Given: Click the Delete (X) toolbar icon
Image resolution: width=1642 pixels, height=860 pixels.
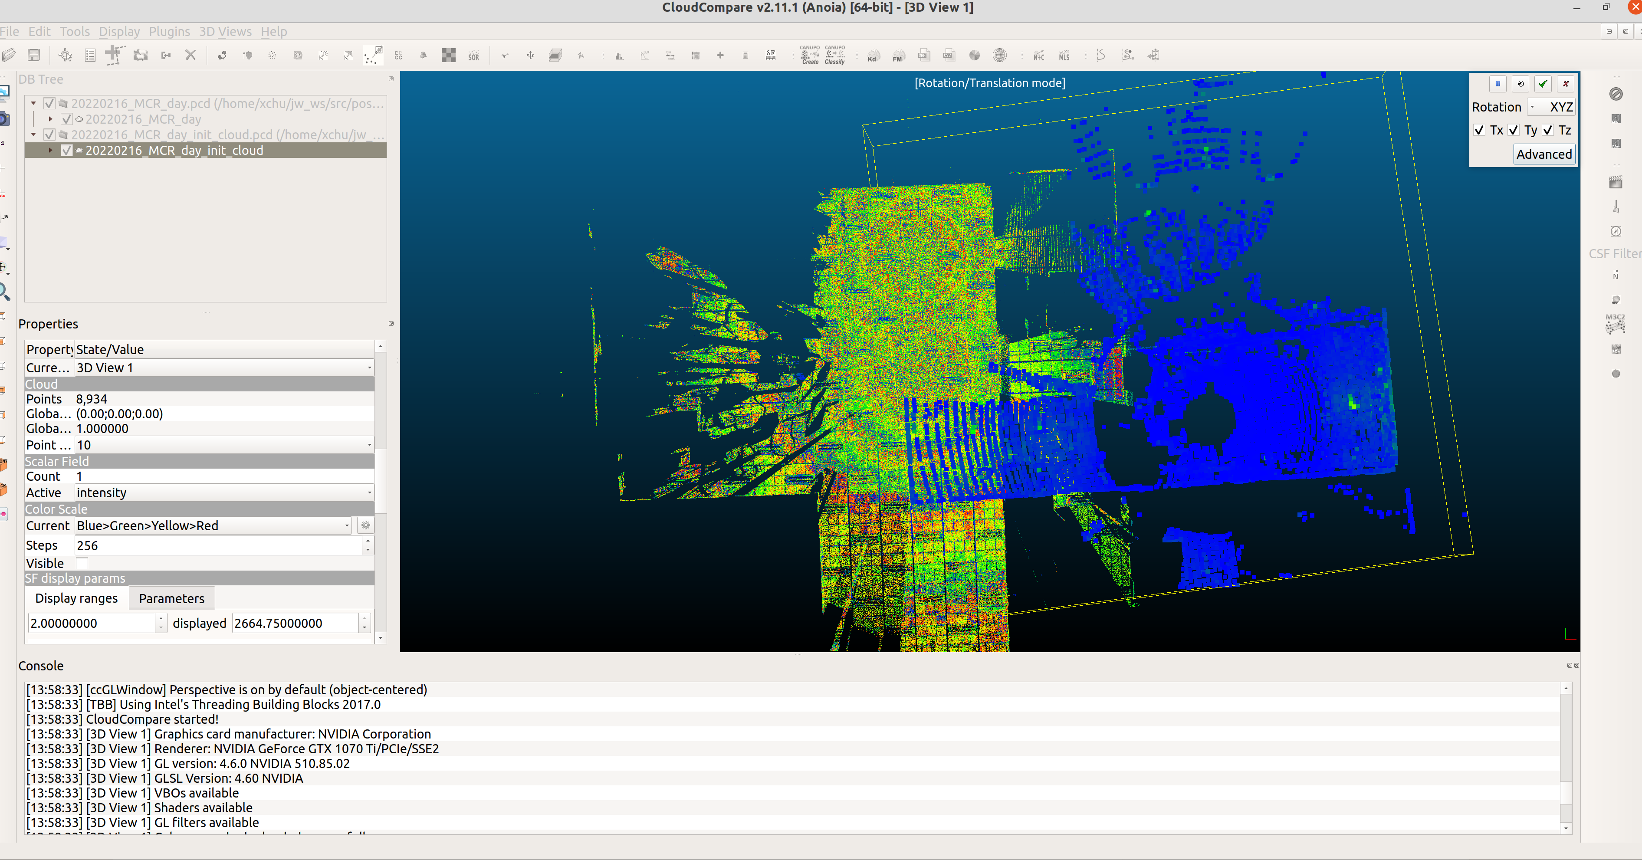Looking at the screenshot, I should click(190, 56).
